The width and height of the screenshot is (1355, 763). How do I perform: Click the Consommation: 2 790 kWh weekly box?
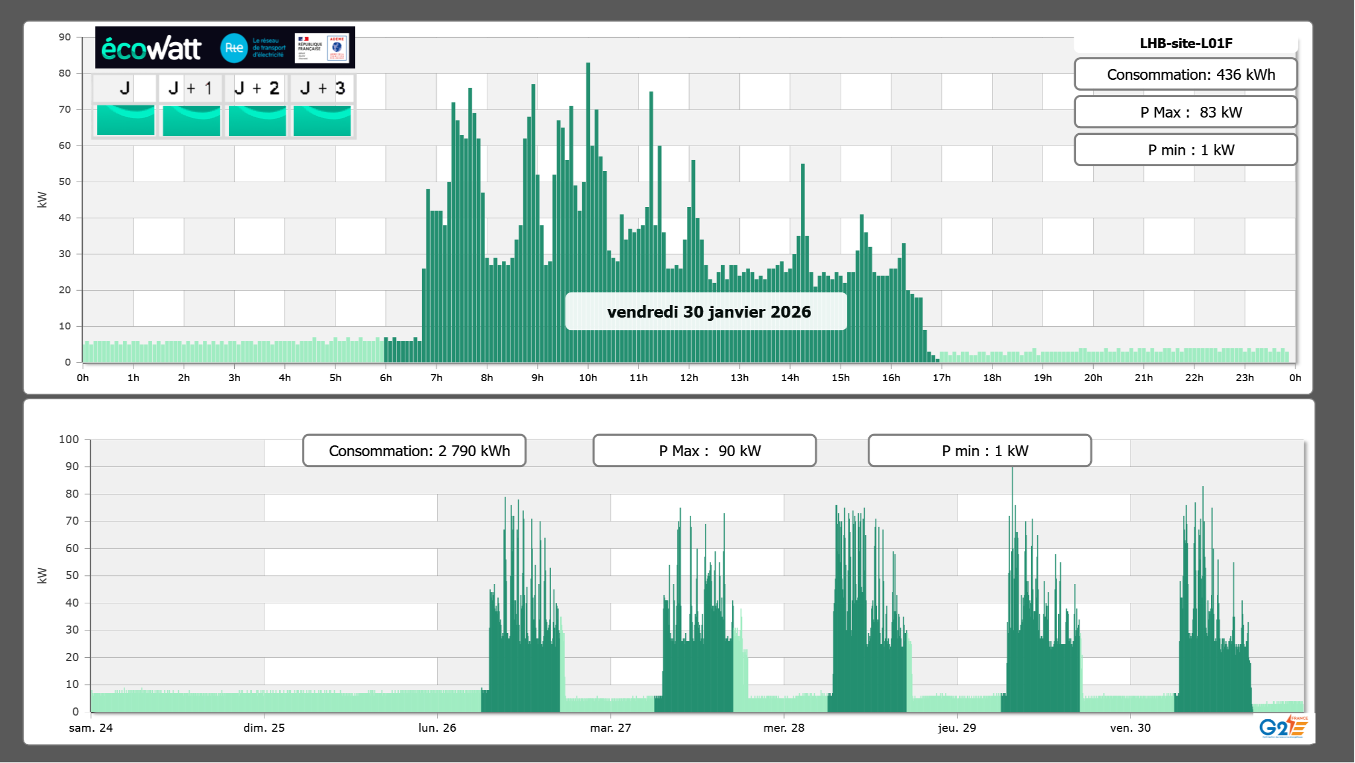414,451
